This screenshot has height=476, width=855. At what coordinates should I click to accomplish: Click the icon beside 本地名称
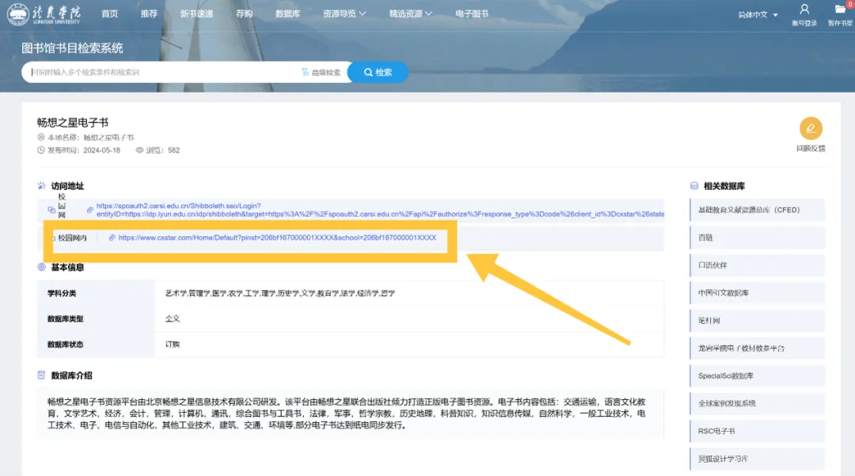[x=41, y=137]
